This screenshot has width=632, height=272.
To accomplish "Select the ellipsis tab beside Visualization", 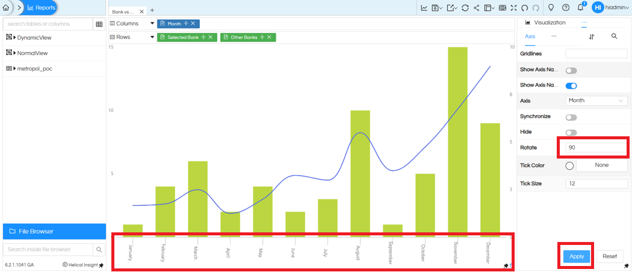I will point(584,23).
